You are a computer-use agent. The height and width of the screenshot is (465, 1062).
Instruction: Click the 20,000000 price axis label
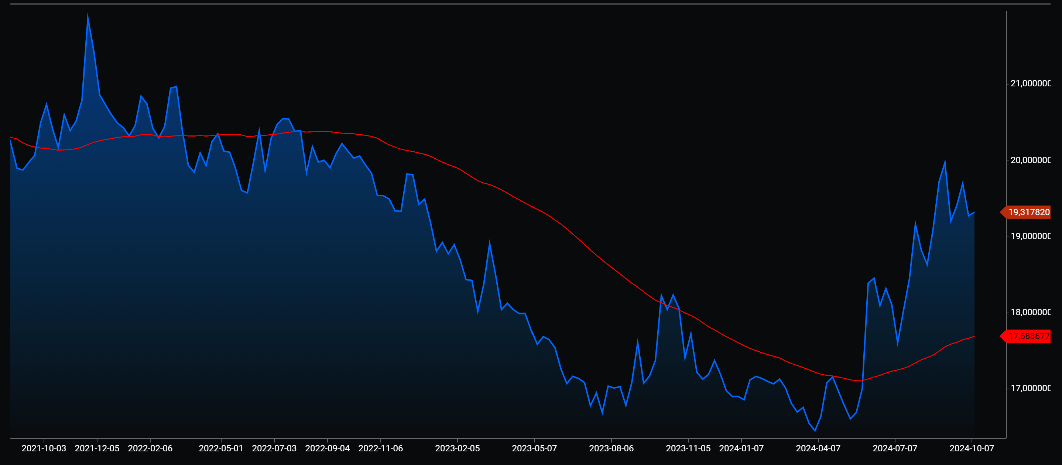tap(1030, 160)
